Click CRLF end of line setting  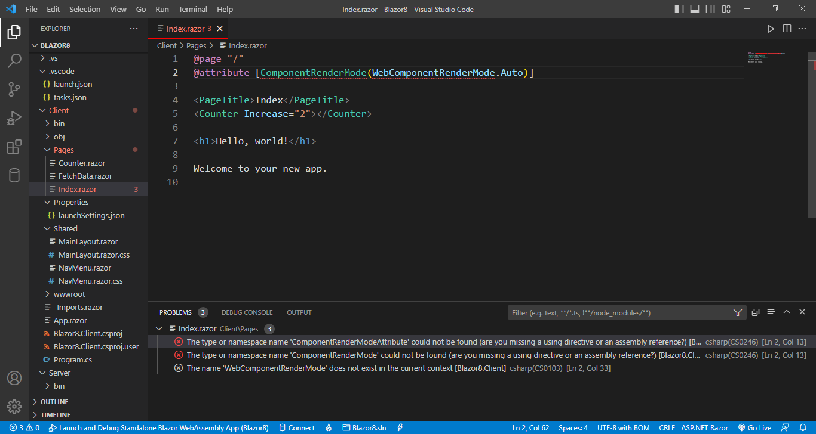pyautogui.click(x=667, y=428)
